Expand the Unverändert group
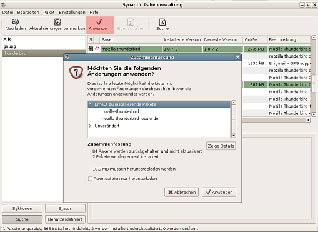The height and width of the screenshot is (232, 318). 90,126
